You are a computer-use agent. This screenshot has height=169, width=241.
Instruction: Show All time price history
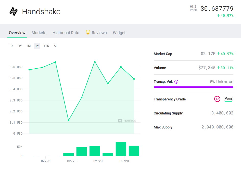click(x=55, y=46)
